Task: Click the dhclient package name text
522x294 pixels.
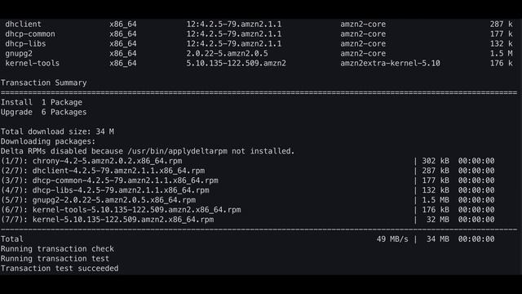Action: 23,24
